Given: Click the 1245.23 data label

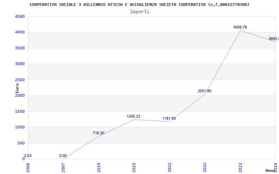Looking at the screenshot, I should 134,117.
